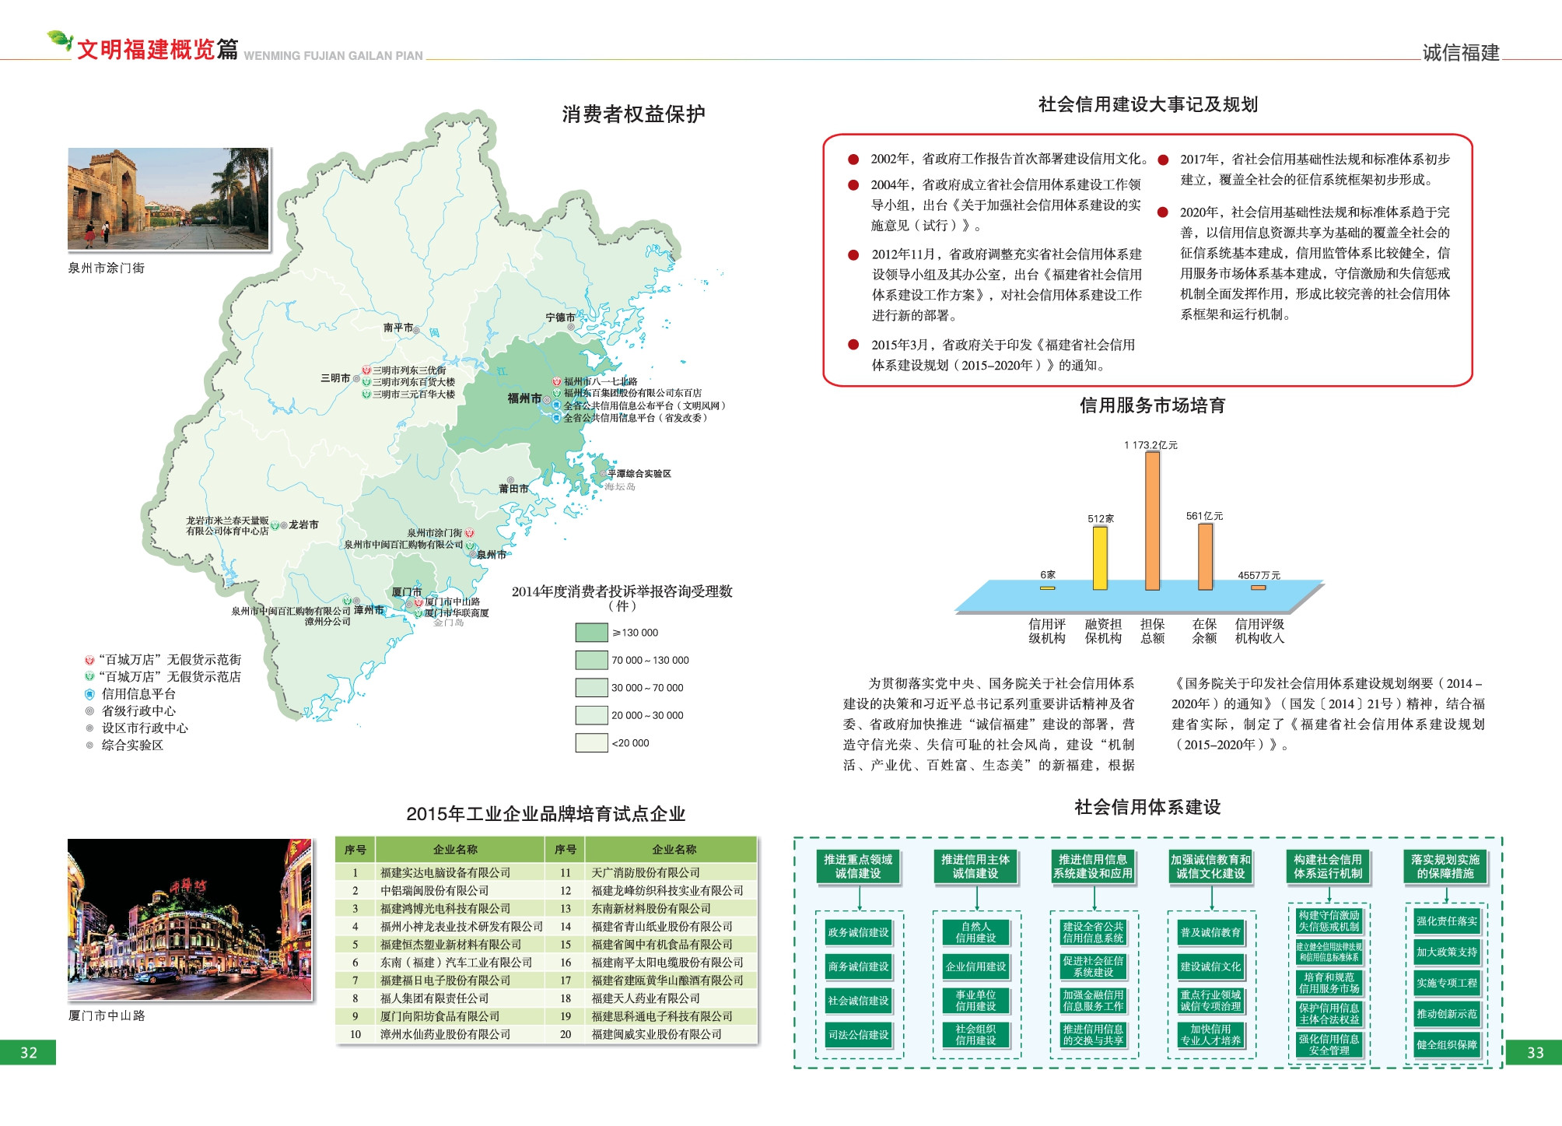Select the <20 000 legend color swatch
The image size is (1562, 1126).
pos(591,743)
